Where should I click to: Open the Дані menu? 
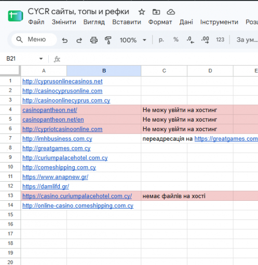point(186,22)
